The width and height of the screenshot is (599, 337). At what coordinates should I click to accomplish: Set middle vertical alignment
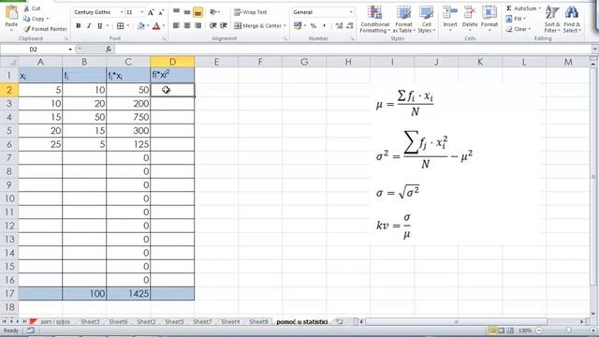187,12
